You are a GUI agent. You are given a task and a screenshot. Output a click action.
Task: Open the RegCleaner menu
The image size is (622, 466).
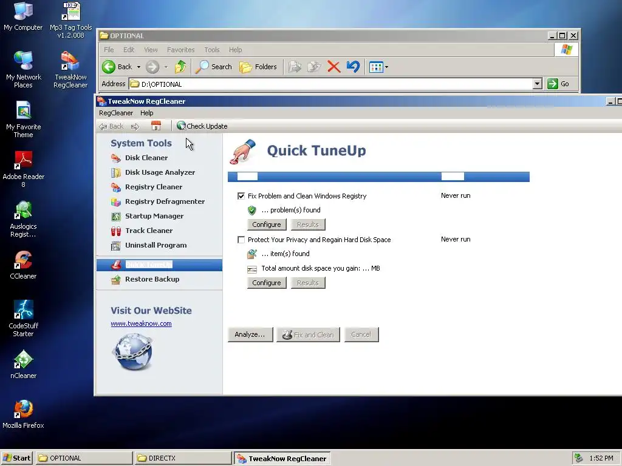tap(116, 113)
